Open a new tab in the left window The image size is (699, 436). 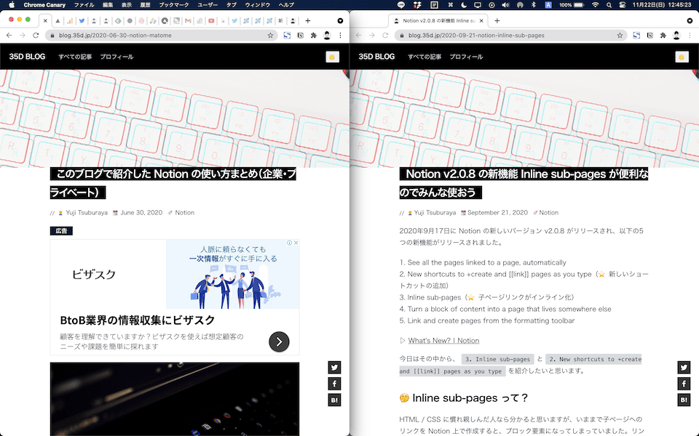(307, 20)
